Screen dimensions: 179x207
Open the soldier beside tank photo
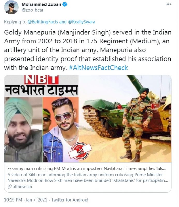tap(125, 119)
